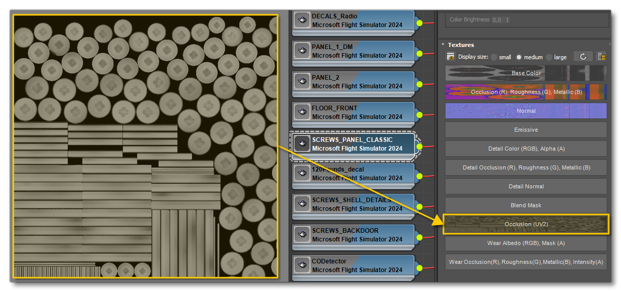The width and height of the screenshot is (621, 292).
Task: Click the texture preview eye icon
Action: (x=451, y=57)
